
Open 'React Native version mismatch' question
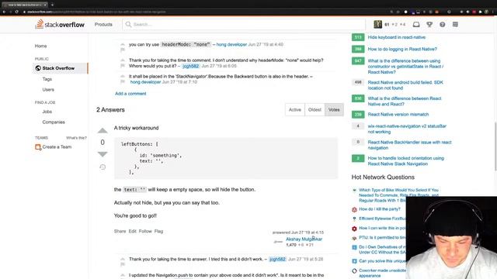pos(398,115)
